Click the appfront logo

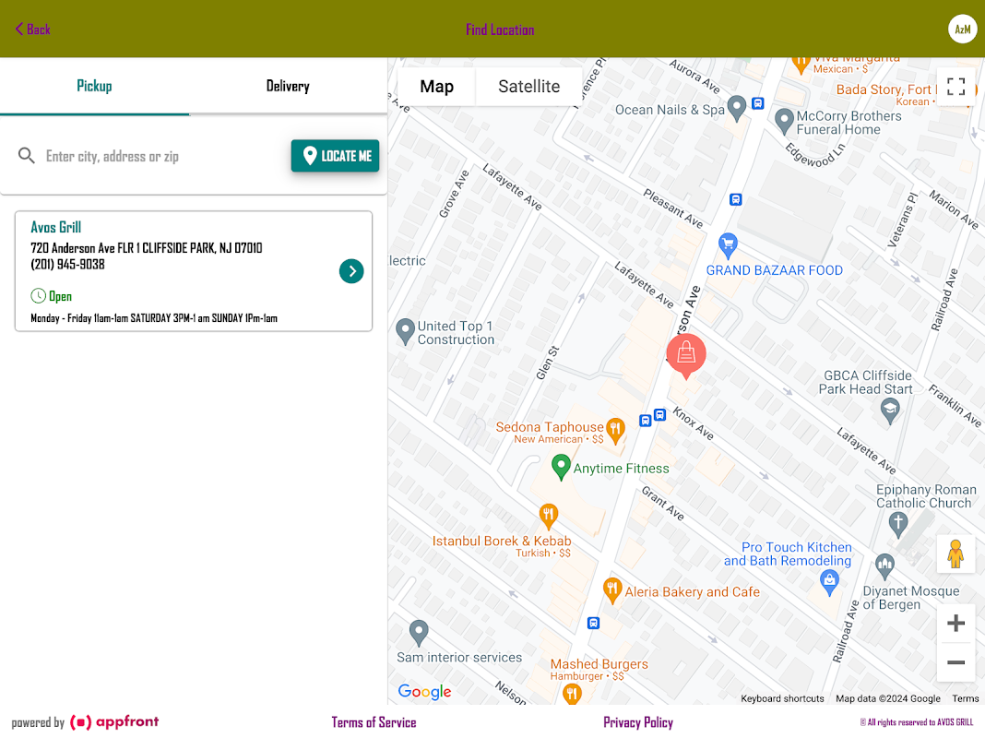[x=114, y=721]
